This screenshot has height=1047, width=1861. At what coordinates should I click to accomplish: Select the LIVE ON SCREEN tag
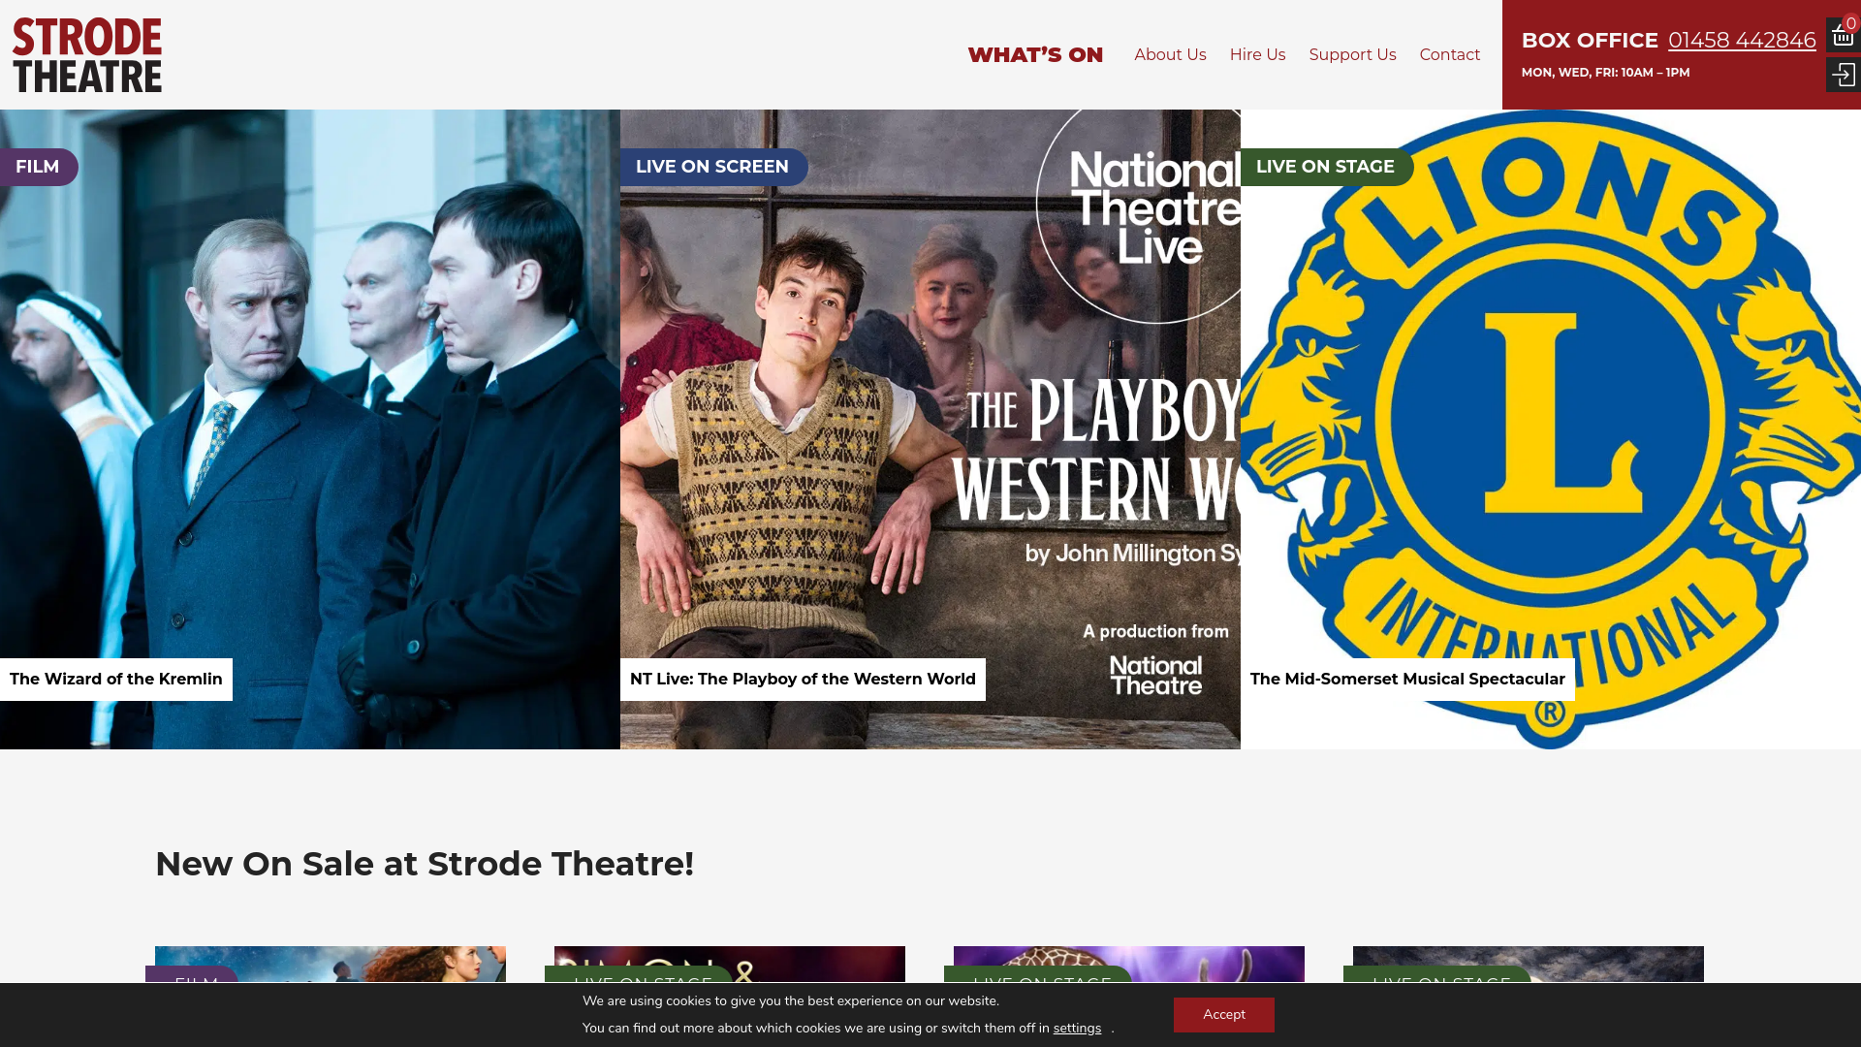pyautogui.click(x=713, y=167)
